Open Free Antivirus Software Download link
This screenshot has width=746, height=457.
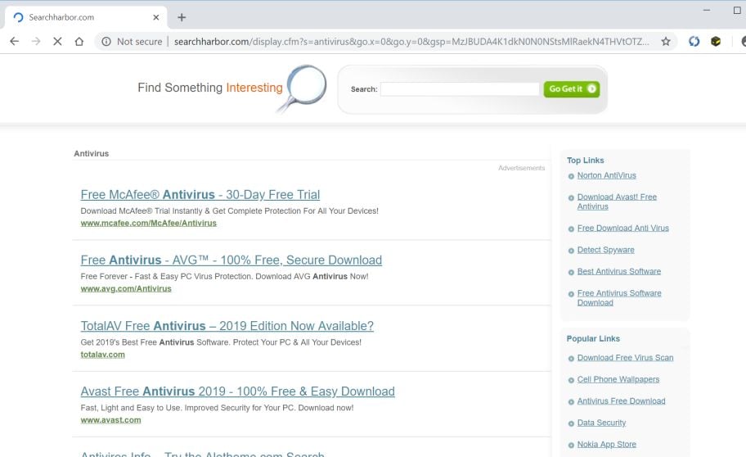pos(619,298)
